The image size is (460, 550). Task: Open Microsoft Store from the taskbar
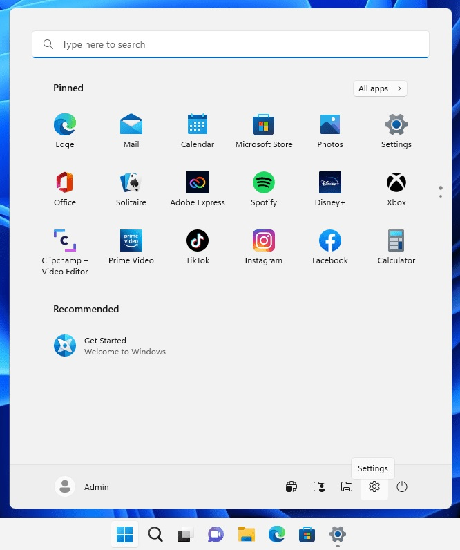[x=307, y=534]
